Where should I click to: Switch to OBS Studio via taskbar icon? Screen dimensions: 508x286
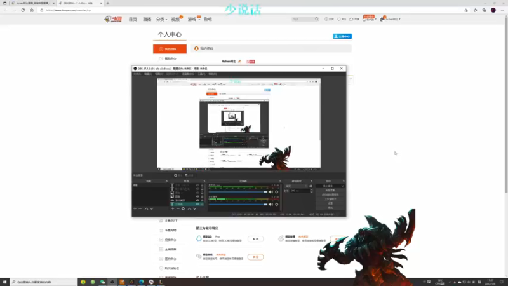coord(112,282)
